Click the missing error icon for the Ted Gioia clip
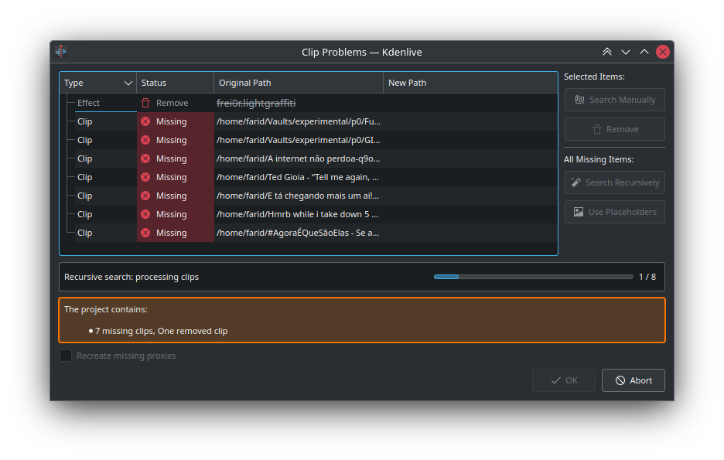The width and height of the screenshot is (724, 460). (145, 177)
